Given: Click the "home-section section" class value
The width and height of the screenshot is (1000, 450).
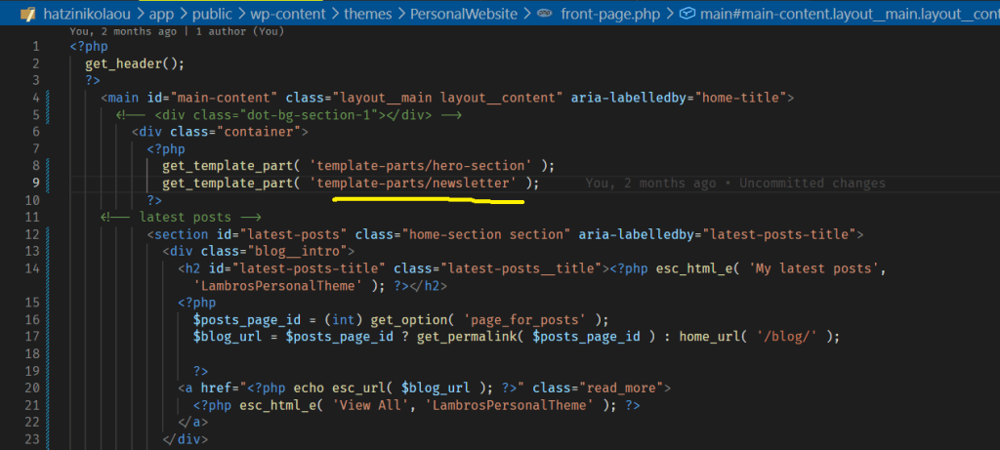Looking at the screenshot, I should click(486, 234).
